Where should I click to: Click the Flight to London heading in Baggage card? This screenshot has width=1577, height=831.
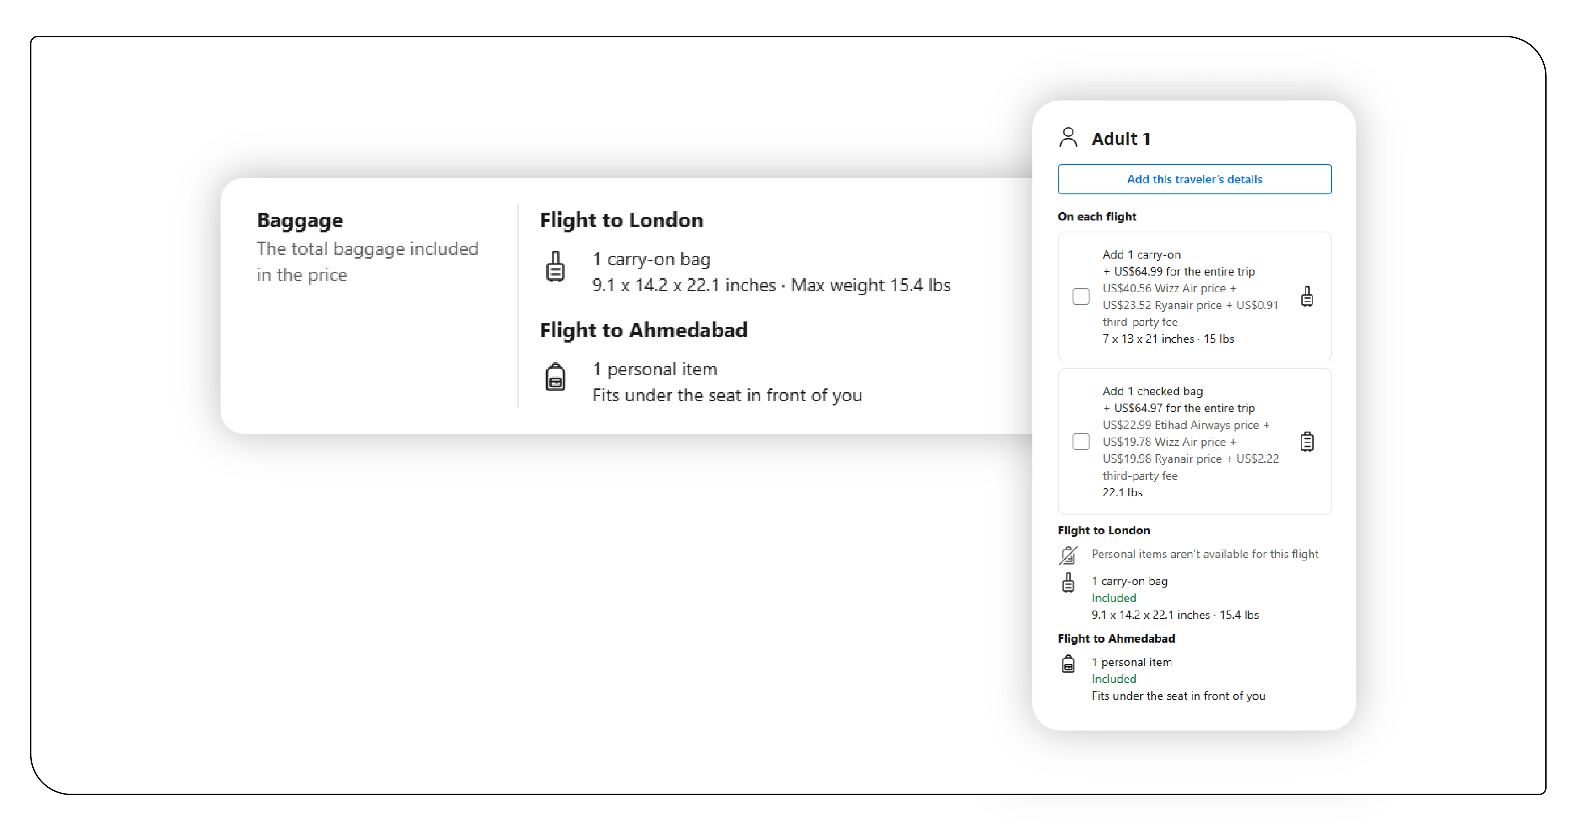(x=621, y=220)
